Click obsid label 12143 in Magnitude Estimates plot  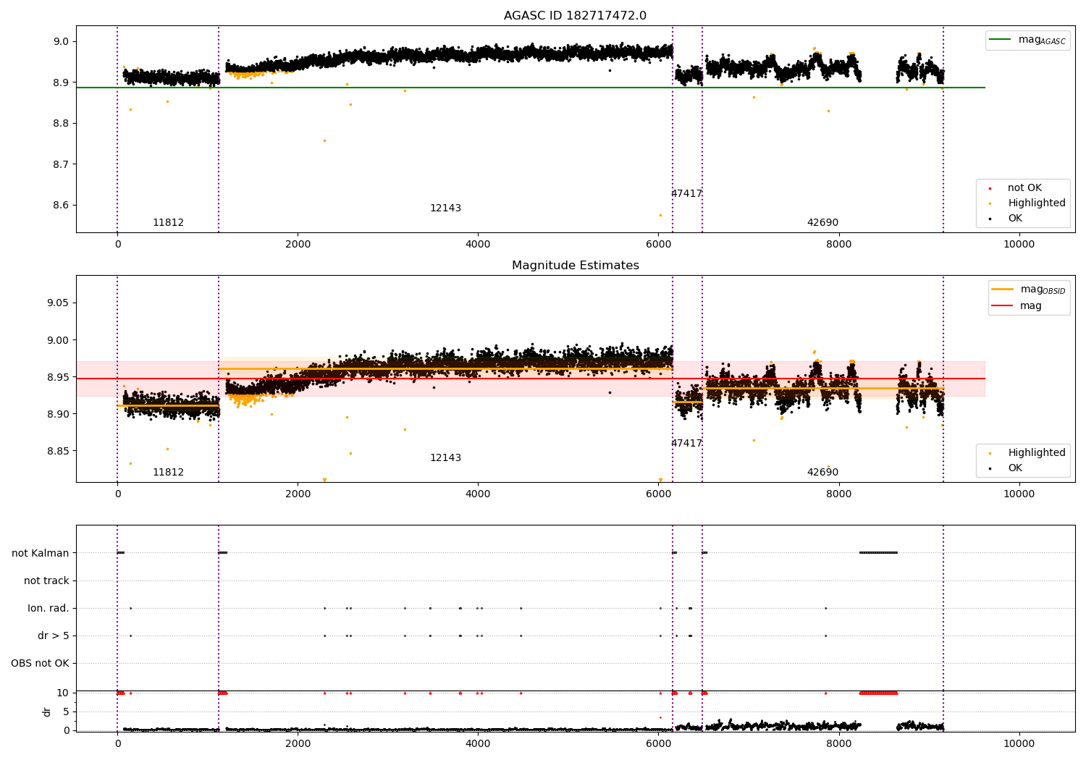point(445,458)
